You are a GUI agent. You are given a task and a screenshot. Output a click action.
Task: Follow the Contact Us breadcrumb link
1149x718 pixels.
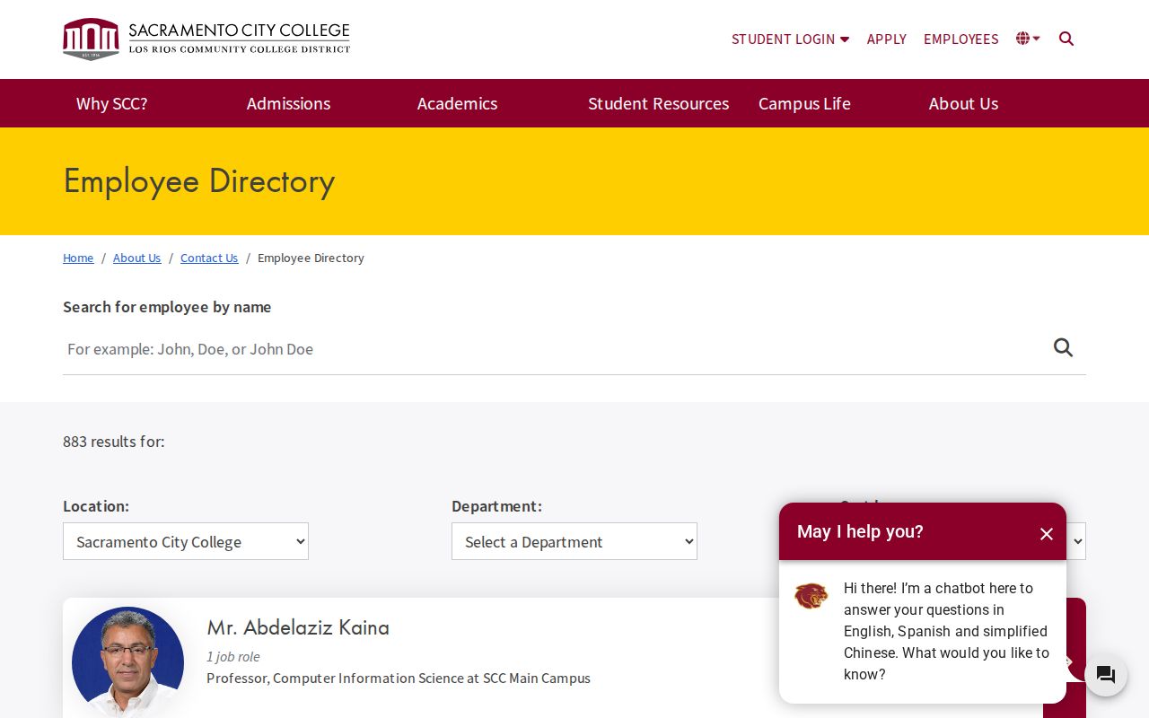(x=209, y=258)
